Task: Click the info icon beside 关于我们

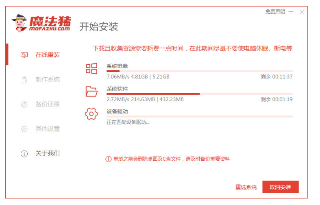Action: tap(24, 154)
